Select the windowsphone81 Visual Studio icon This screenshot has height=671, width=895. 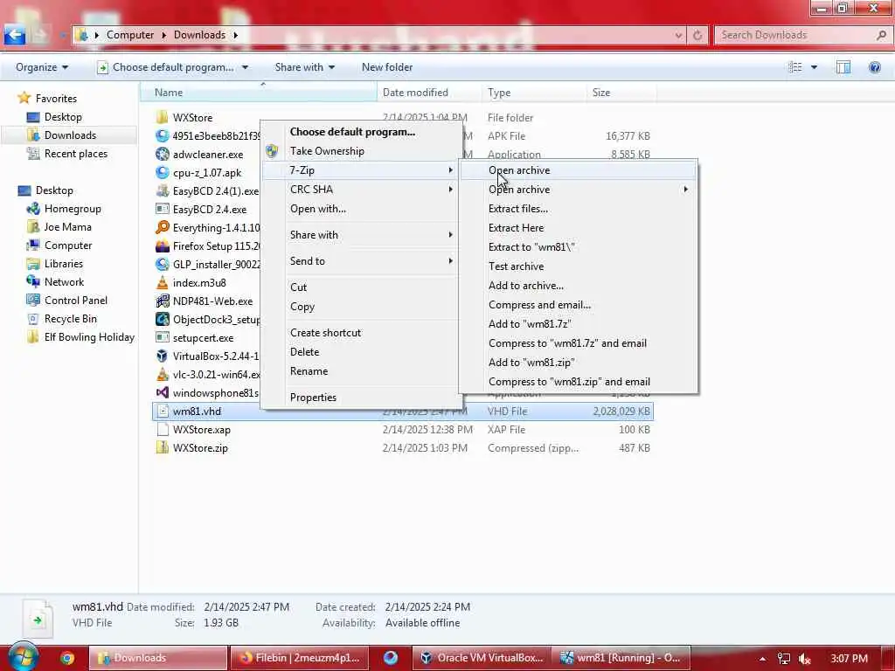162,392
